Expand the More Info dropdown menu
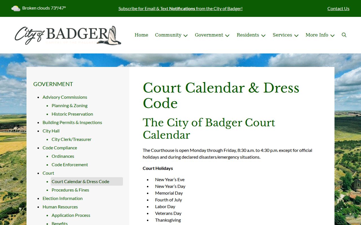The width and height of the screenshot is (361, 225). [x=320, y=35]
